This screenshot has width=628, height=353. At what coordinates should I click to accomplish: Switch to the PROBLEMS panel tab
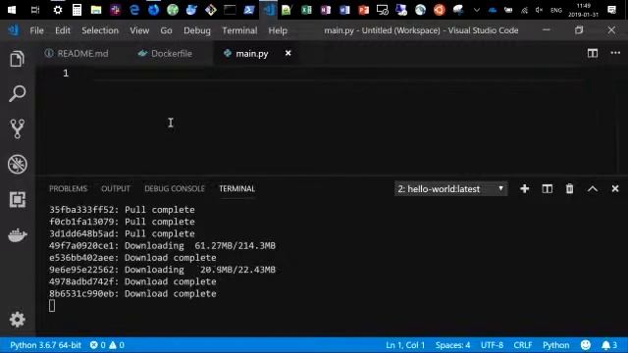tap(68, 188)
